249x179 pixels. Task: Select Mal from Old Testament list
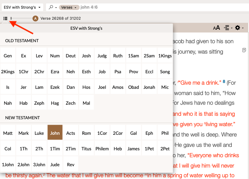[x=86, y=103]
